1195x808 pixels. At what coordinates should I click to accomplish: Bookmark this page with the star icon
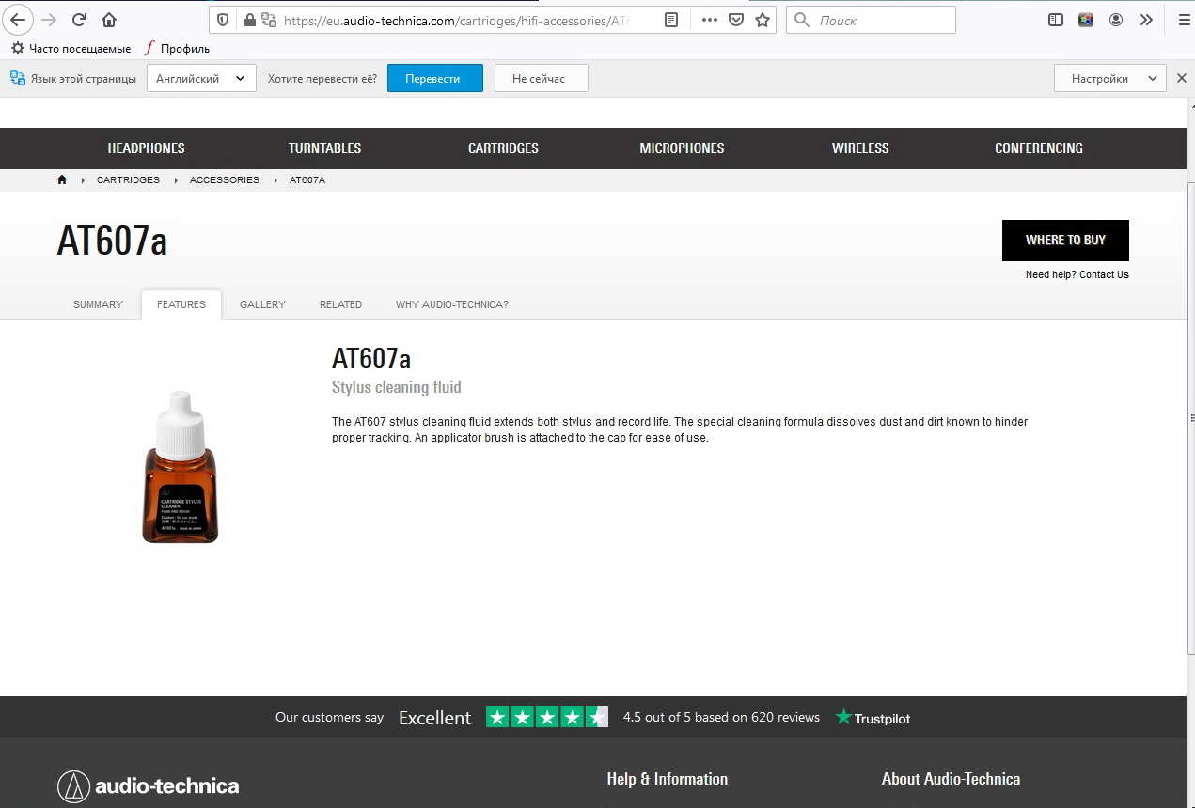click(x=763, y=20)
